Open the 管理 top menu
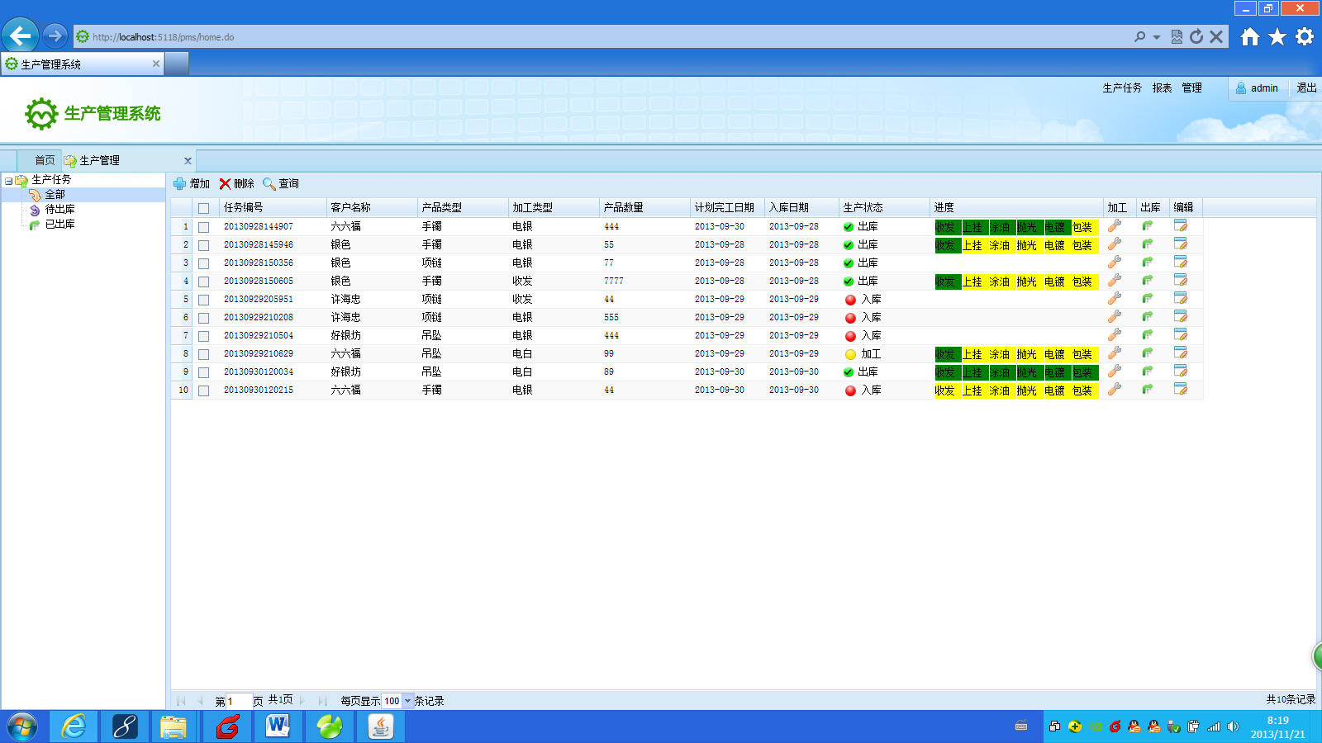Viewport: 1322px width, 743px height. (x=1191, y=88)
